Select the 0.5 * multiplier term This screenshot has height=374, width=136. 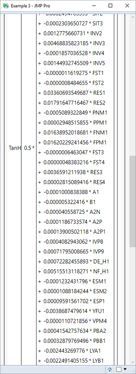click(29, 148)
